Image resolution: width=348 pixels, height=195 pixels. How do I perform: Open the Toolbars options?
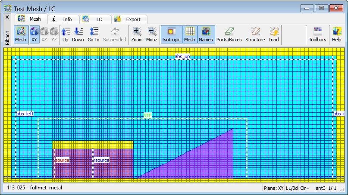(x=317, y=34)
